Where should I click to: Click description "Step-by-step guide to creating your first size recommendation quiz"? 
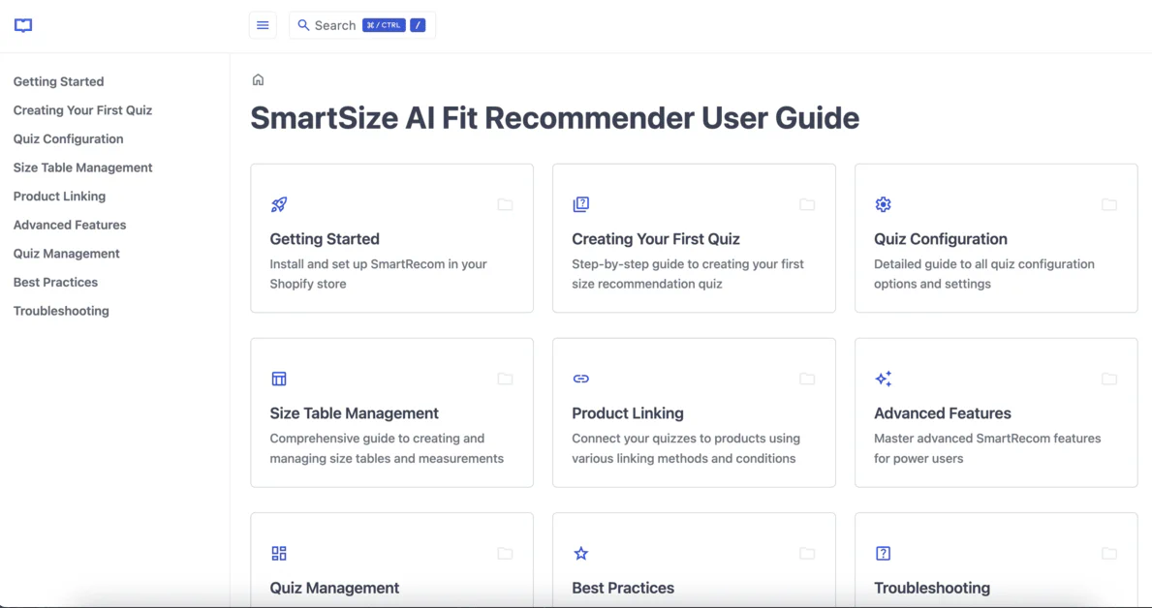(688, 274)
